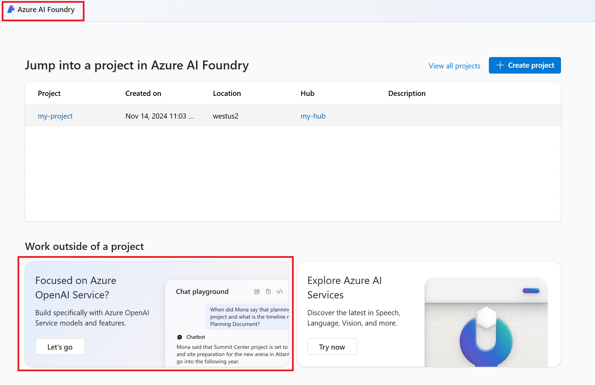Open View all projects link
Screen dimensions: 595x385
[454, 66]
